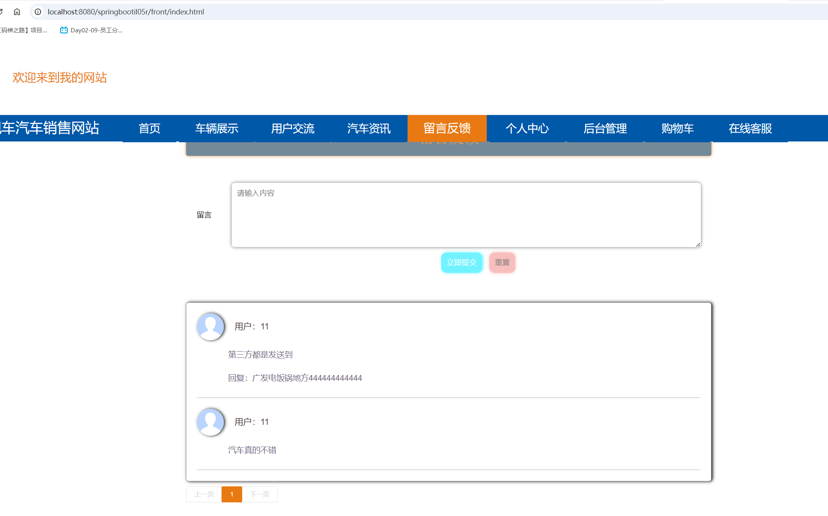Select page 1 in pagination
828x516 pixels.
tap(232, 494)
